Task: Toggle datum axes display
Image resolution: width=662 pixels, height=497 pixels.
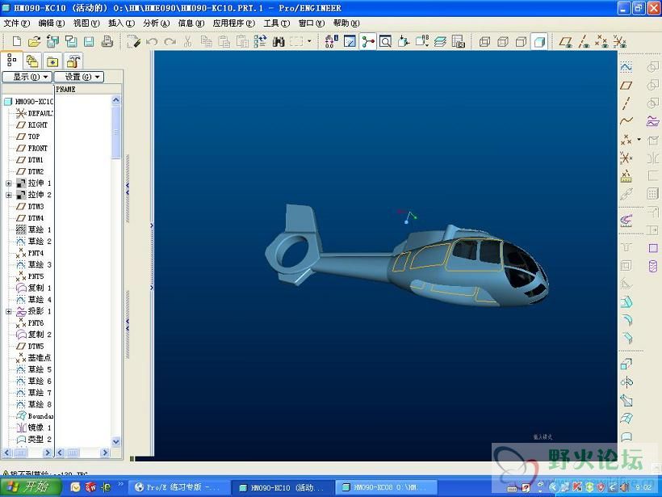Action: pos(584,41)
